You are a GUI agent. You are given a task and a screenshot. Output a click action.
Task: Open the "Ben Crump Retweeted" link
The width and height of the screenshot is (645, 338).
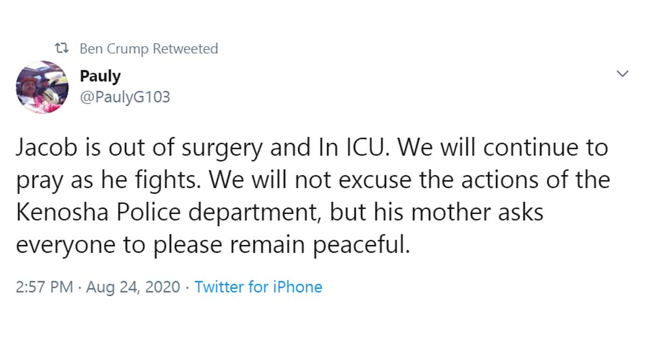148,49
